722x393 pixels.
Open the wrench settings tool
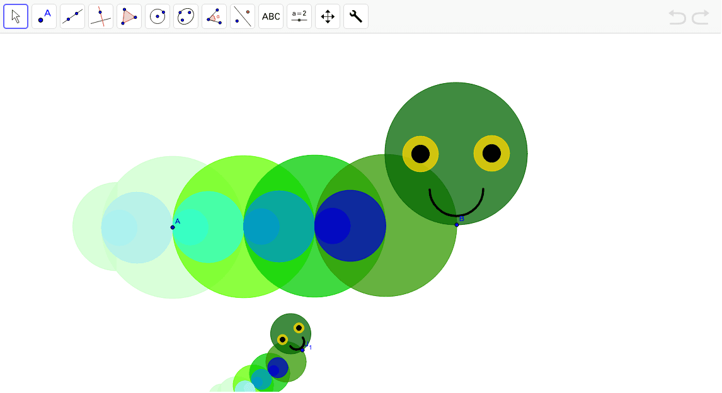(356, 16)
